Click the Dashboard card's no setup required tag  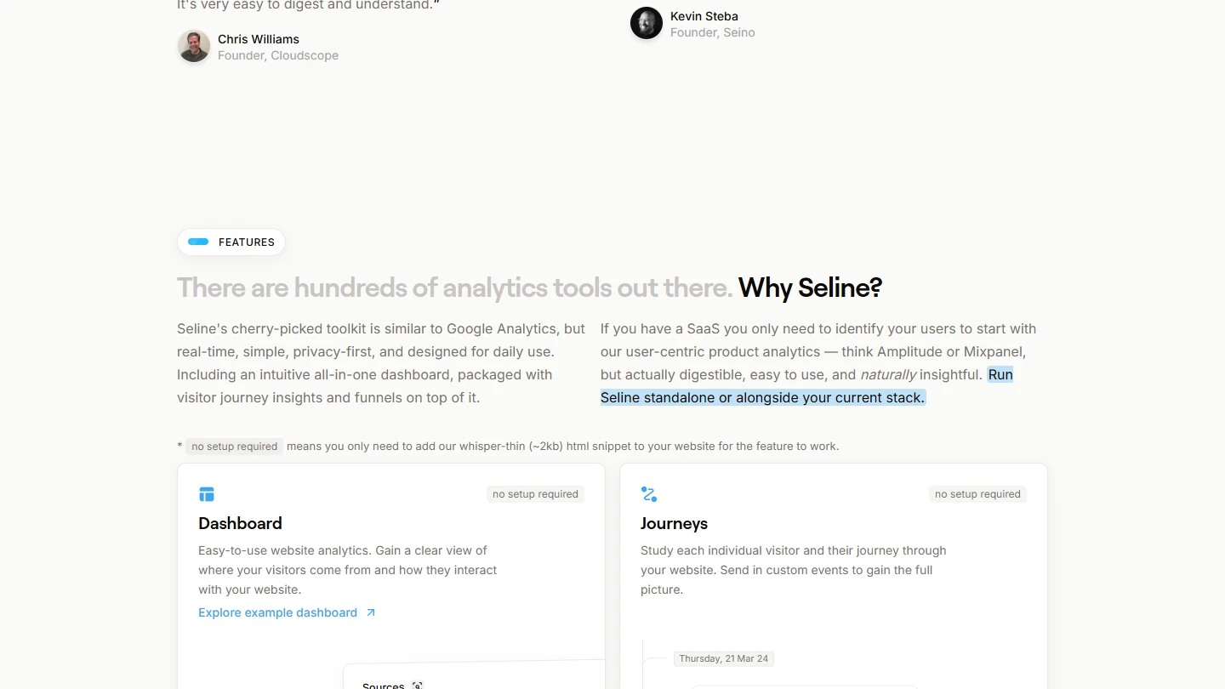(x=535, y=494)
